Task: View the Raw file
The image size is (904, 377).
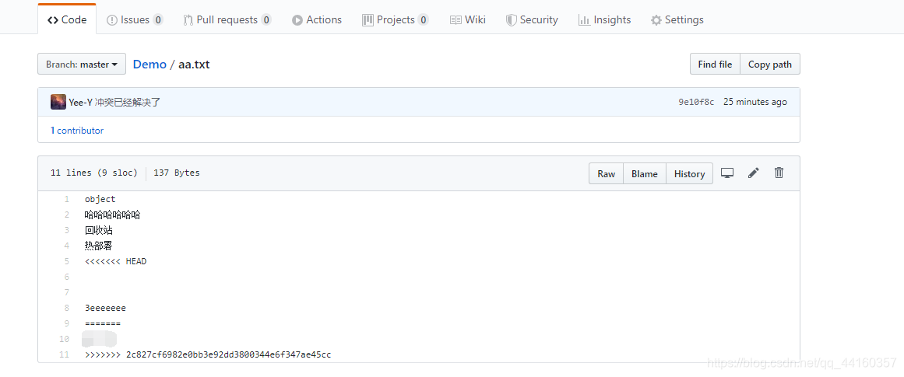Action: point(606,173)
